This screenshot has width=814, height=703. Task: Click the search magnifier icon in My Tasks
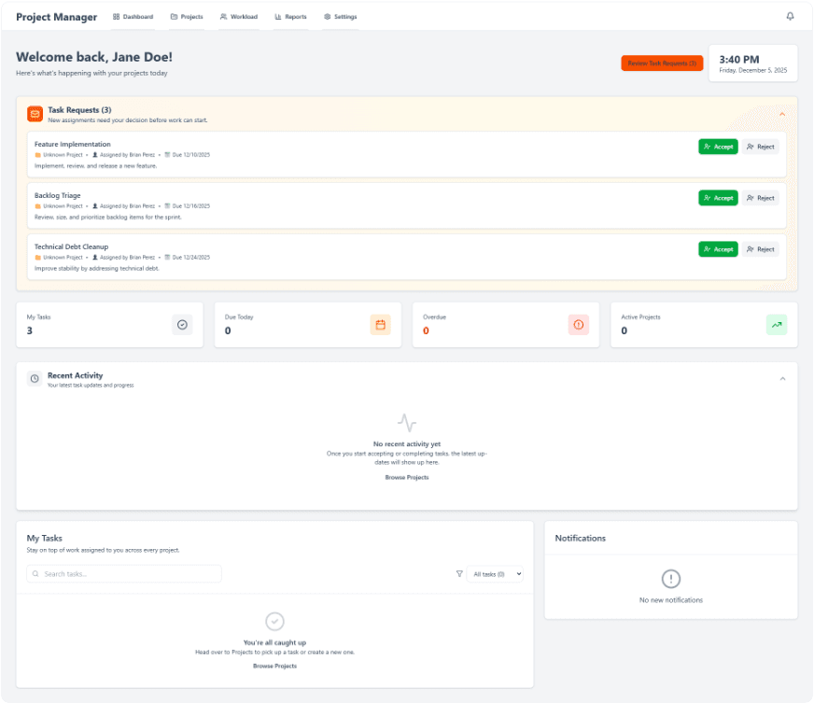[35, 573]
